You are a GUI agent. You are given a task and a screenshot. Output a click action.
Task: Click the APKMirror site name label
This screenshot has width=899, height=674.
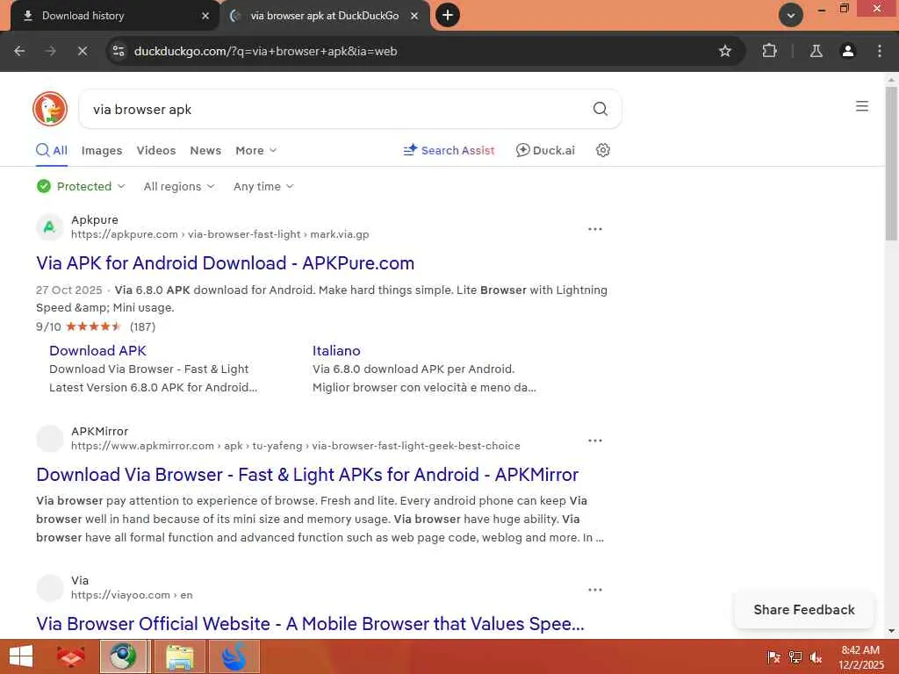[x=100, y=431]
